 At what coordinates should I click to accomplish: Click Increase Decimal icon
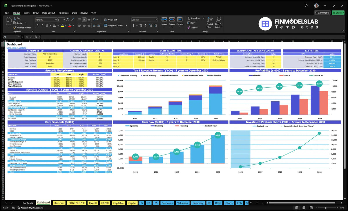coord(151,25)
